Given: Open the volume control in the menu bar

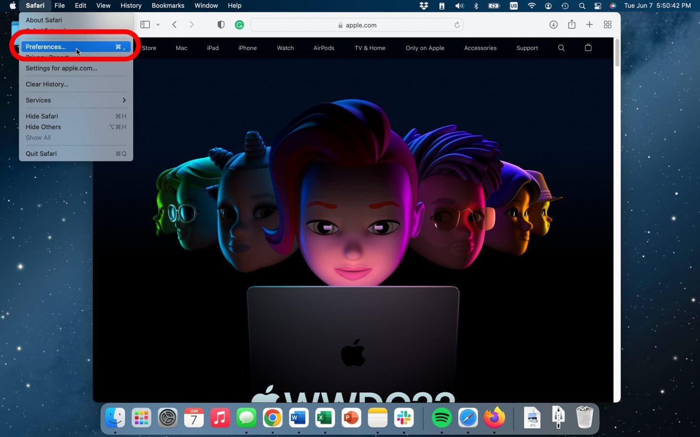Looking at the screenshot, I should 460,6.
